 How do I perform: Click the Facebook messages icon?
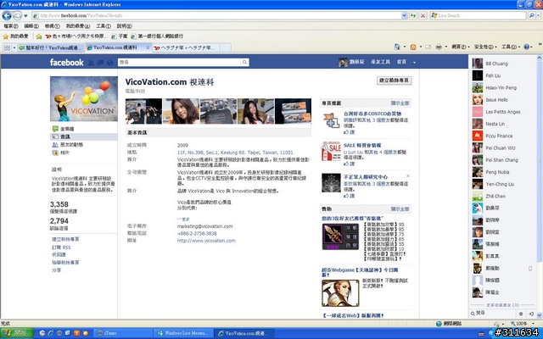[100, 63]
